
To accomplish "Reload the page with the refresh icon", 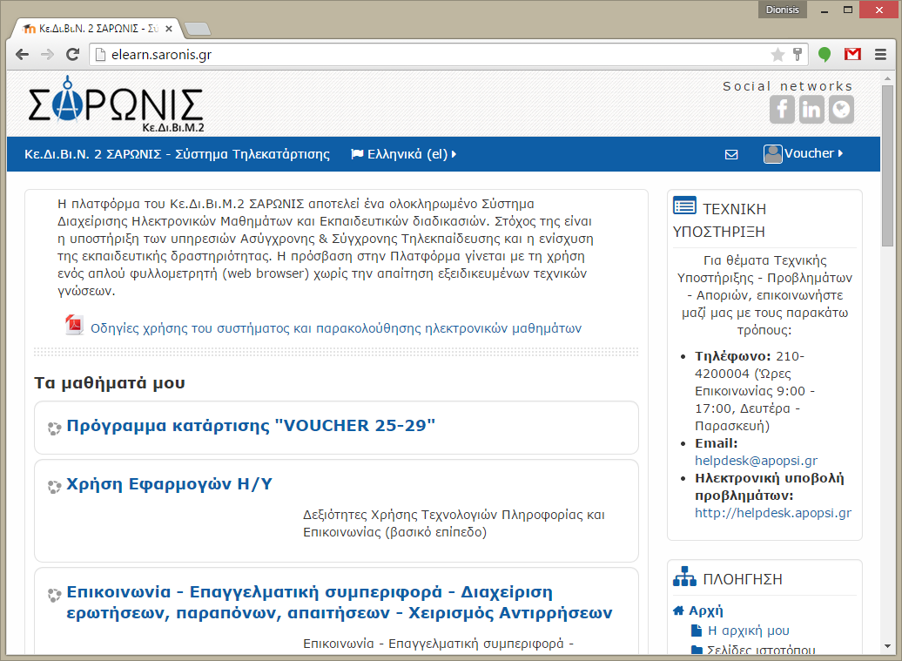I will coord(72,55).
